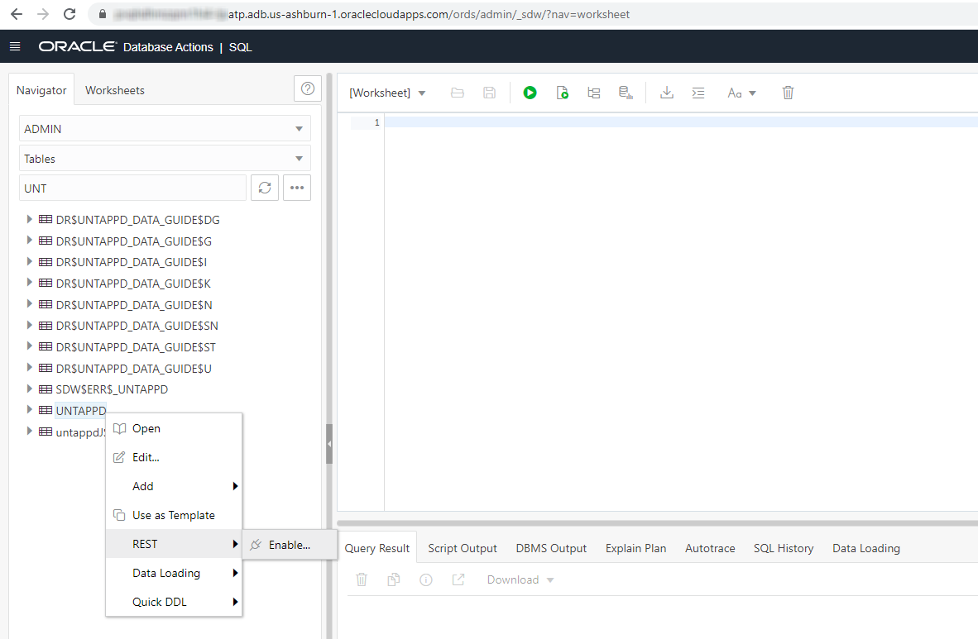This screenshot has height=639, width=978.
Task: Click the Oracle Database Actions logo
Action: [126, 47]
